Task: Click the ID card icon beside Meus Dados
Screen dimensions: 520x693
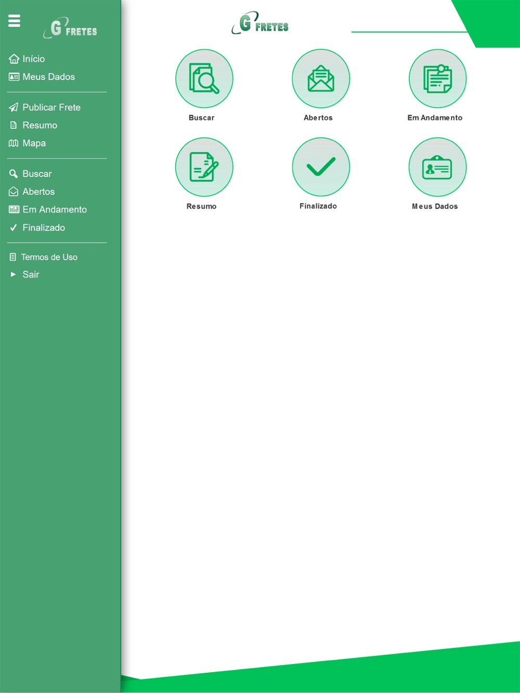Action: point(14,77)
